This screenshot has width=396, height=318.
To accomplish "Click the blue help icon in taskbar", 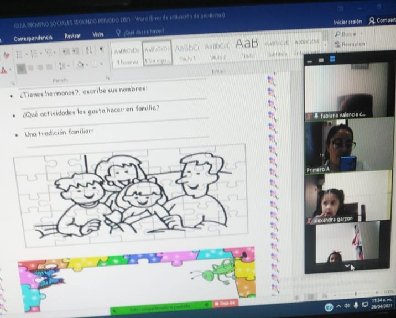I will [x=329, y=307].
